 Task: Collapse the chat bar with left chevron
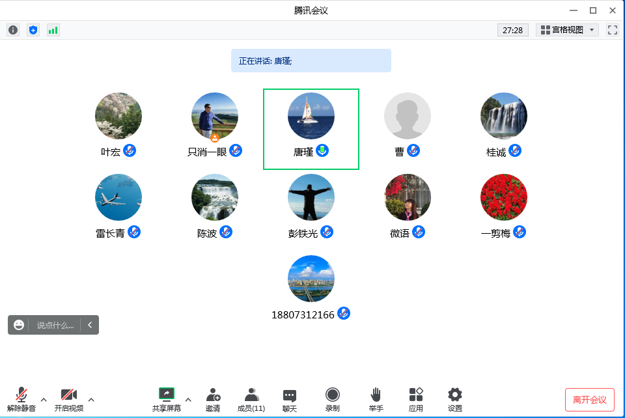tap(90, 325)
